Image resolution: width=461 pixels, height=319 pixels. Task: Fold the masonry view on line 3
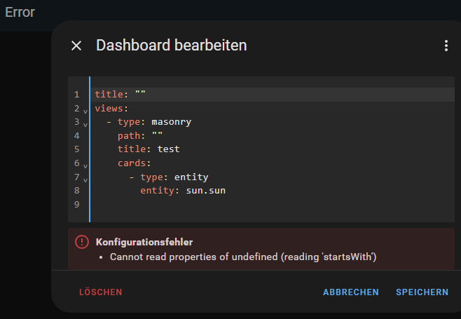(85, 123)
